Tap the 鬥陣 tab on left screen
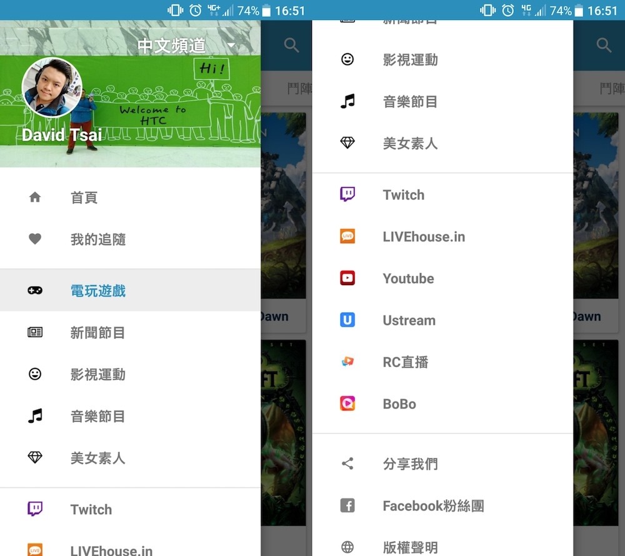 point(300,89)
